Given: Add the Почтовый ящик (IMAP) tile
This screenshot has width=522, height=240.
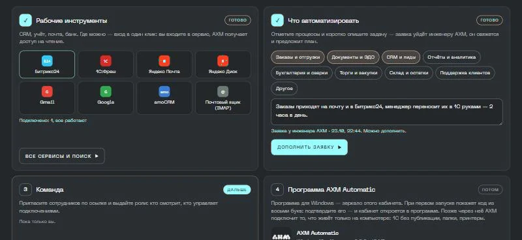Looking at the screenshot, I should point(223,98).
